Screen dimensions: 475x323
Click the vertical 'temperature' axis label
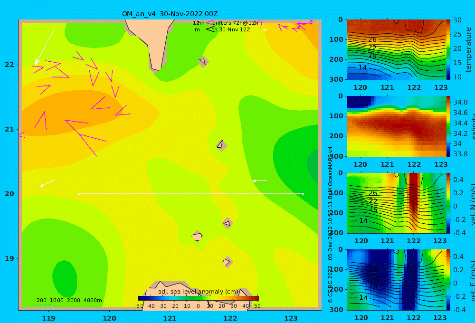pyautogui.click(x=468, y=50)
